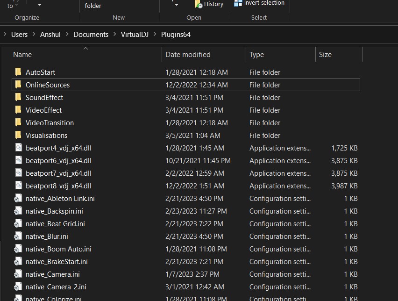Expand the chevron after Anshul in breadcrumb
This screenshot has width=398, height=301.
pos(67,34)
